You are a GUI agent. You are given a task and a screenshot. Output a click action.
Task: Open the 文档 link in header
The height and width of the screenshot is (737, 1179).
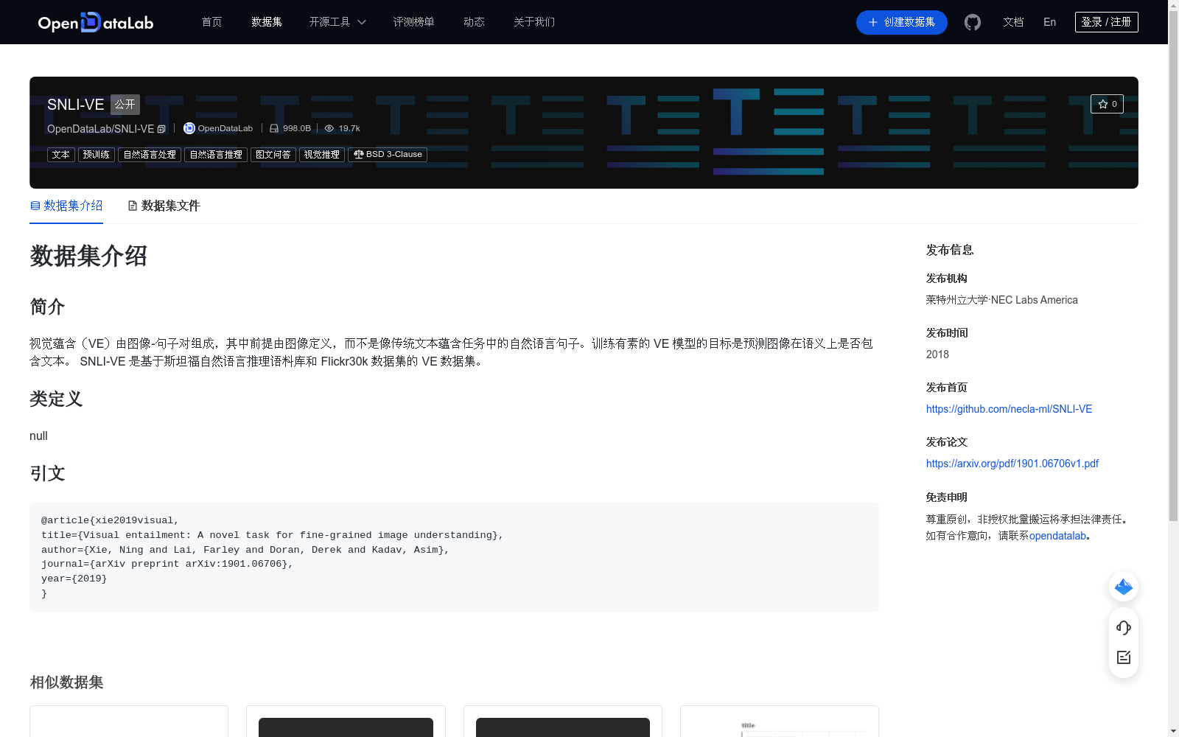pyautogui.click(x=1013, y=22)
